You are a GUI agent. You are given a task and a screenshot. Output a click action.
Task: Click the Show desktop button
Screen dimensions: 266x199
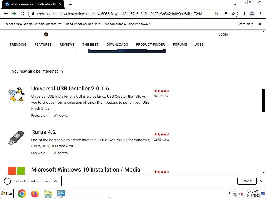[263, 193]
